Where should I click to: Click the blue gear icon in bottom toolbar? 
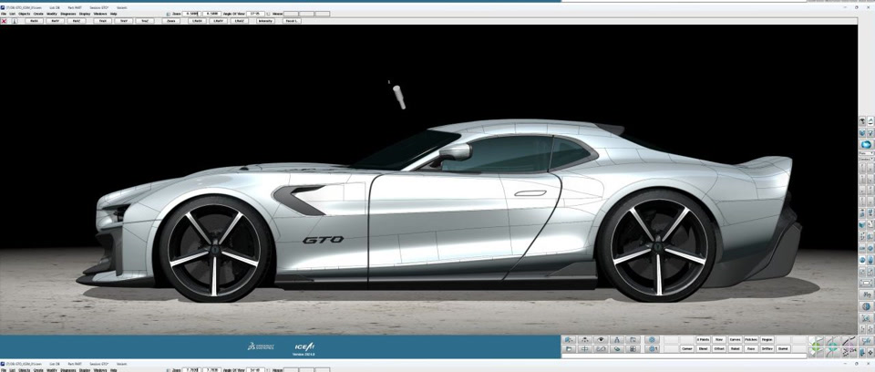pos(652,340)
